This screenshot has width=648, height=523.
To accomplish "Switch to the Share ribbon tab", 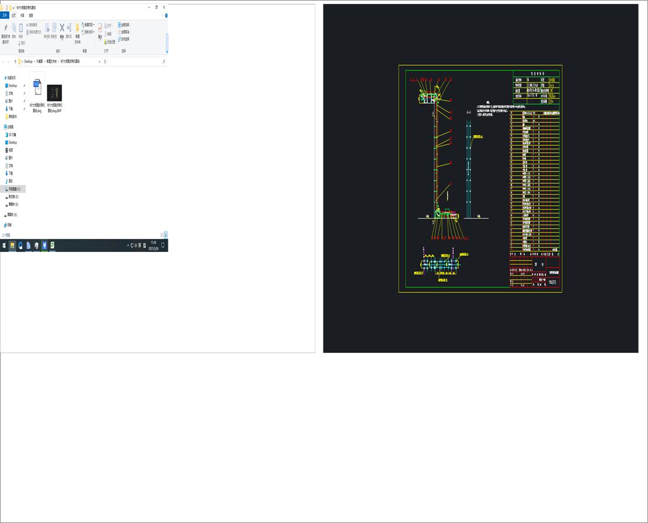I will [22, 15].
